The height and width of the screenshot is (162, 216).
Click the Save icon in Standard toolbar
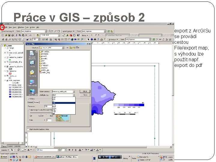click(9, 35)
